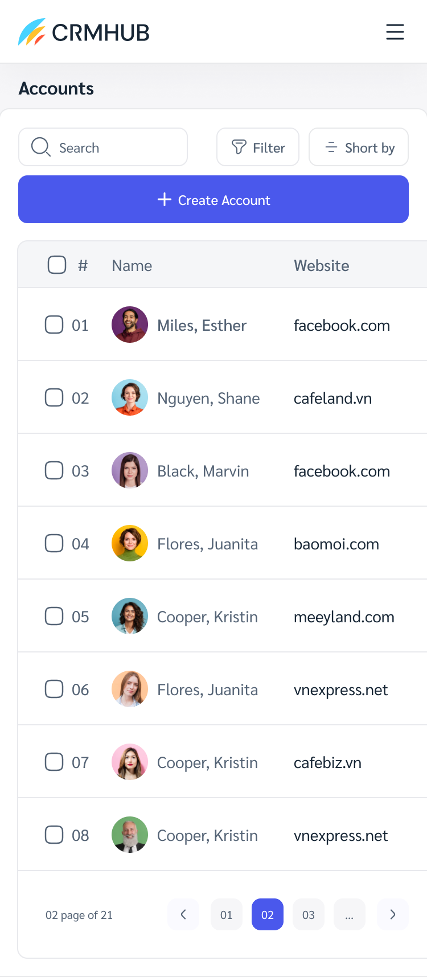Check the checkbox for row 01
The image size is (427, 977).
pyautogui.click(x=54, y=324)
